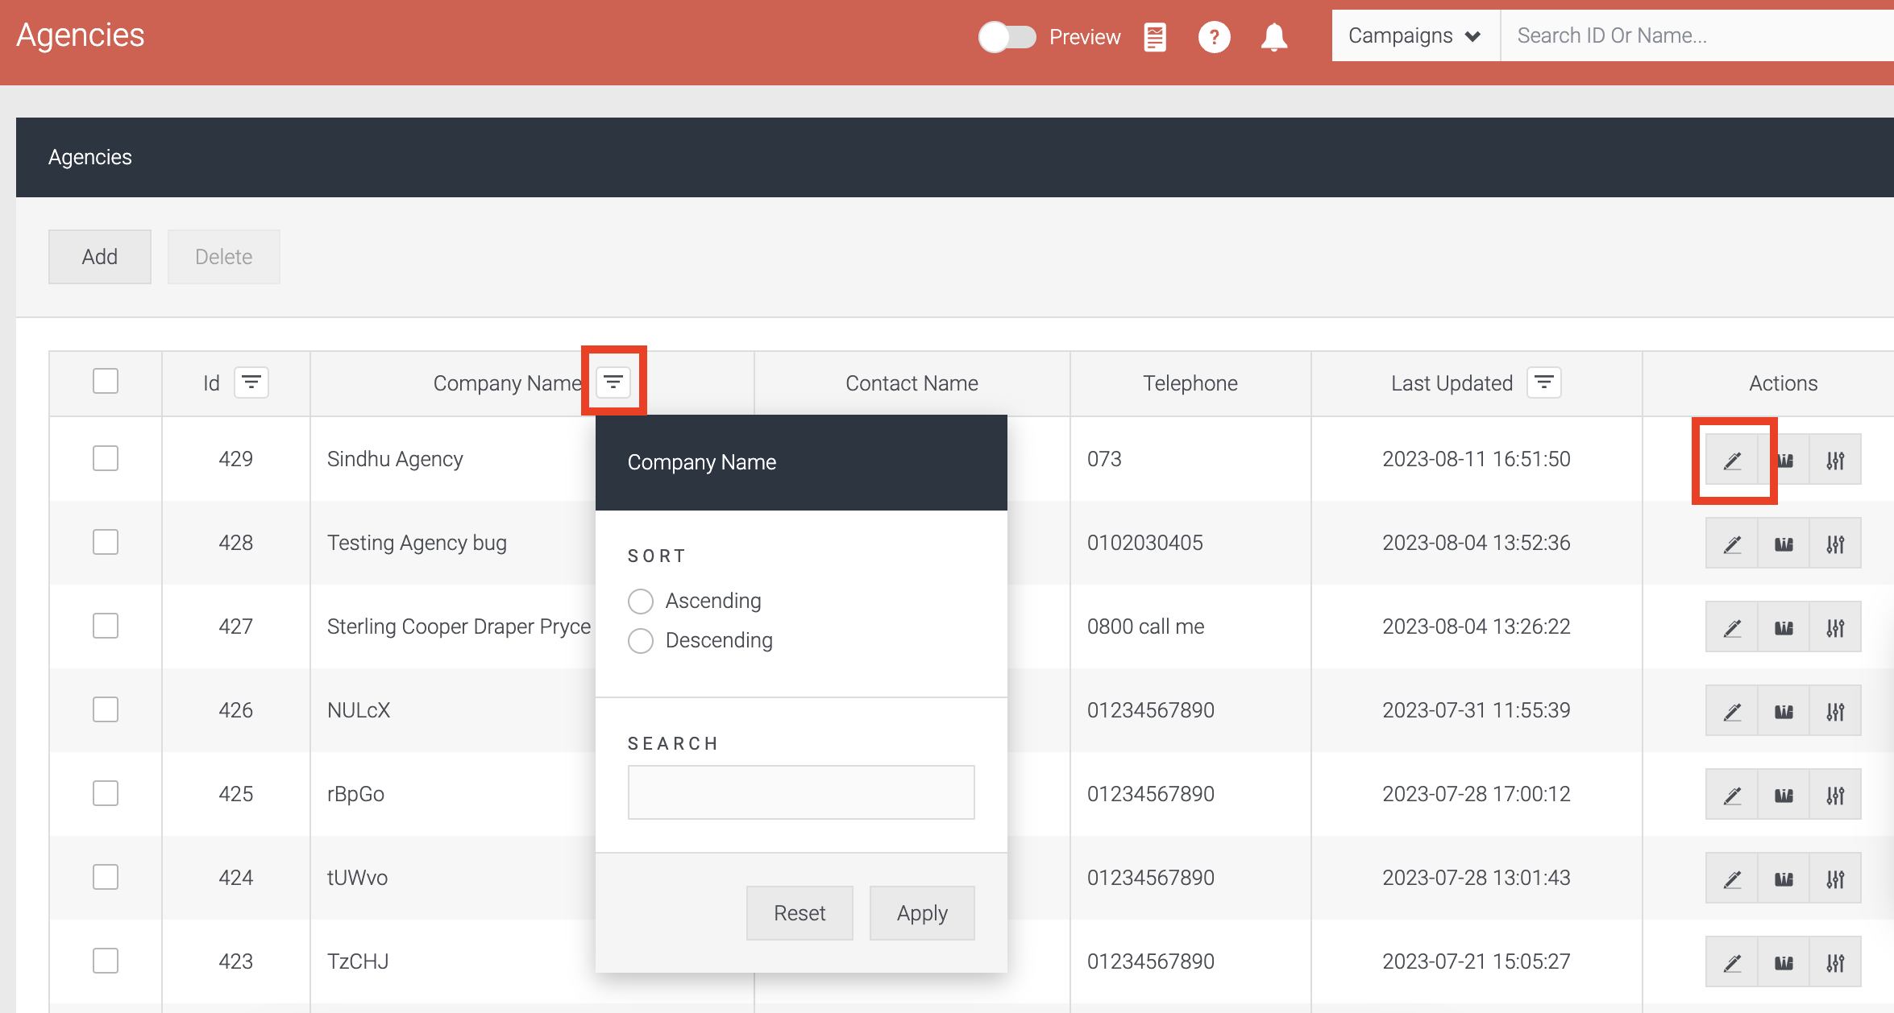Edit rBpGo agency with pencil icon
Viewport: 1894px width, 1013px height.
(x=1732, y=795)
